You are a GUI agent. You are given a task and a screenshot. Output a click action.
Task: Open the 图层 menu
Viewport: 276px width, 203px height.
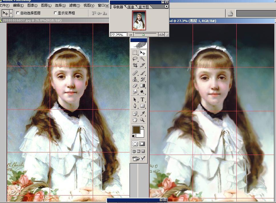pyautogui.click(x=46, y=5)
